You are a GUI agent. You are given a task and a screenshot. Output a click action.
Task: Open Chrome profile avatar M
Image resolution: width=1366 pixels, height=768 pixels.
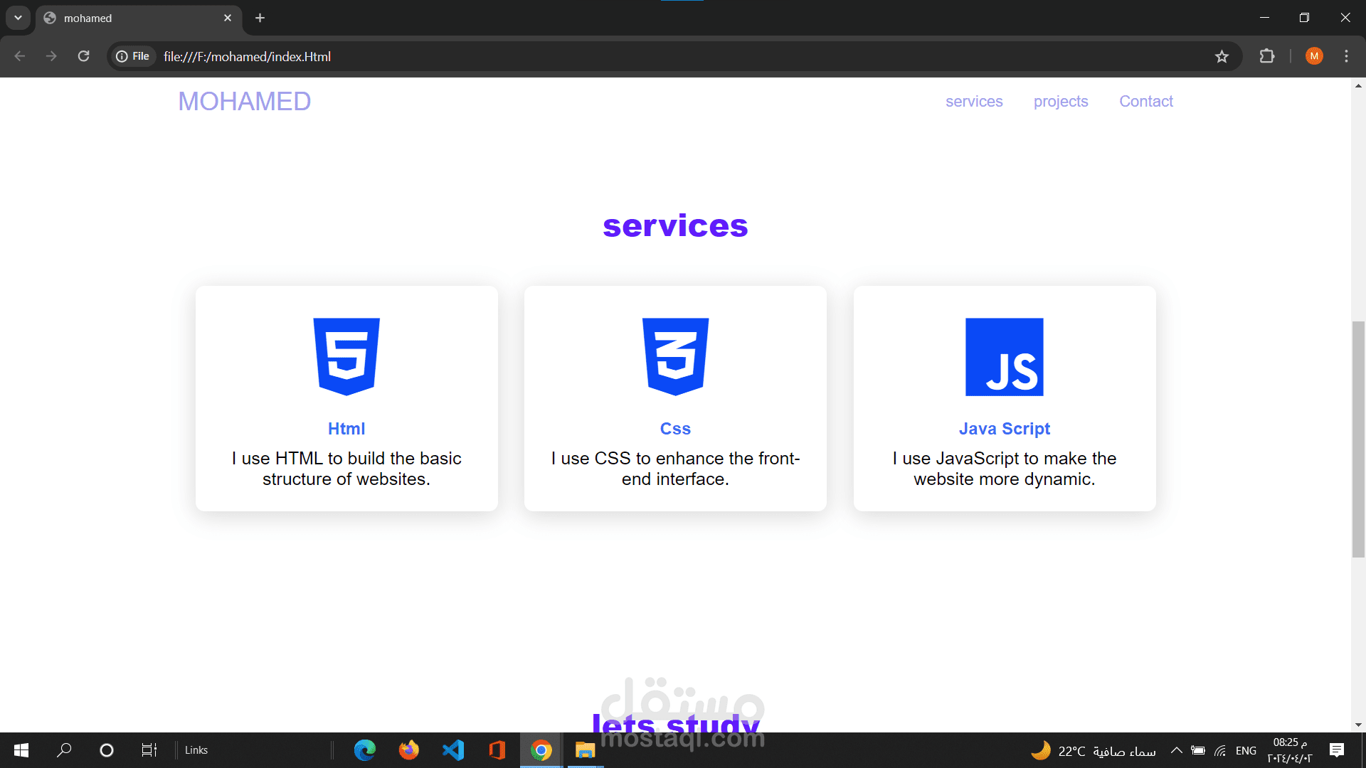click(1314, 56)
